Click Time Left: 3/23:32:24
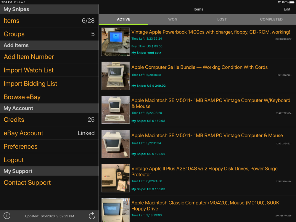Screen dimensions: 296x222 (147, 38)
